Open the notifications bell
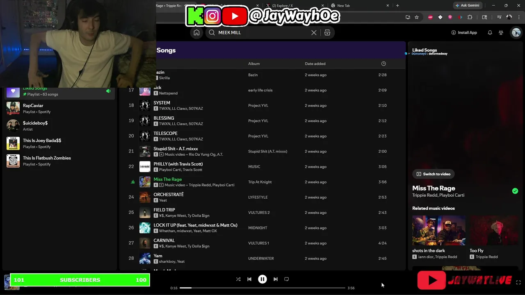 coord(490,33)
